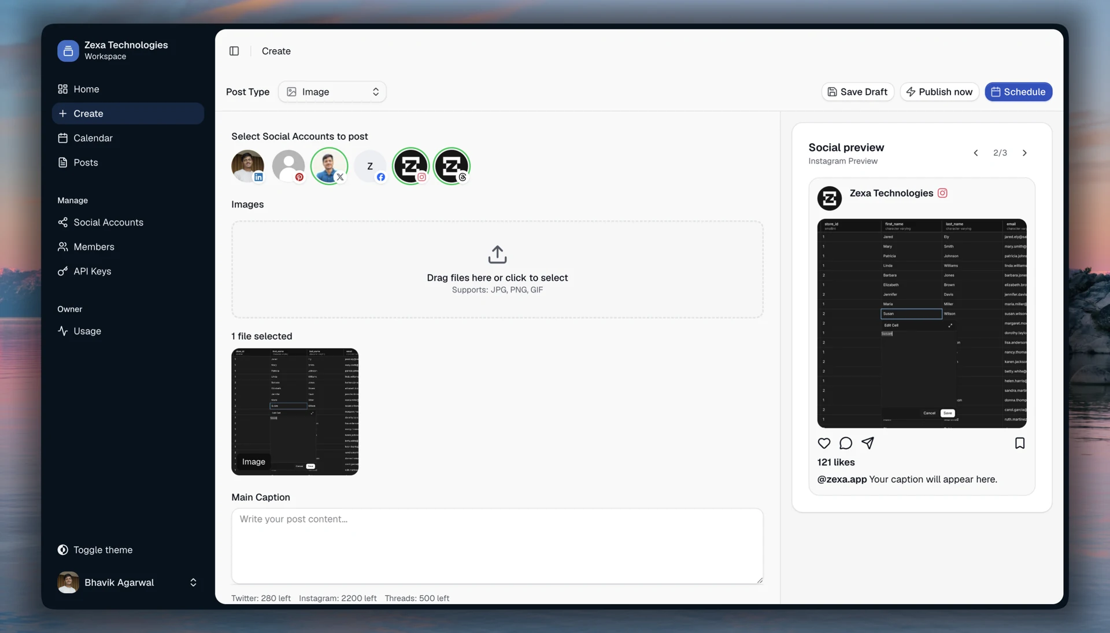Screen dimensions: 1110x633
Task: Go to next social preview
Action: 1024,153
